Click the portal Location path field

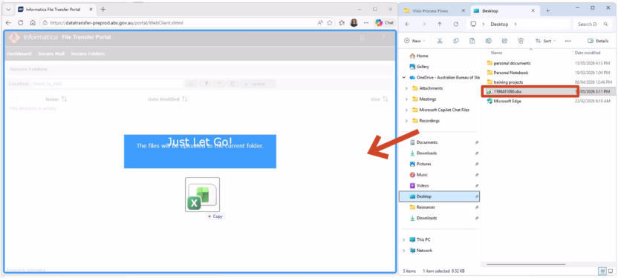[106, 84]
